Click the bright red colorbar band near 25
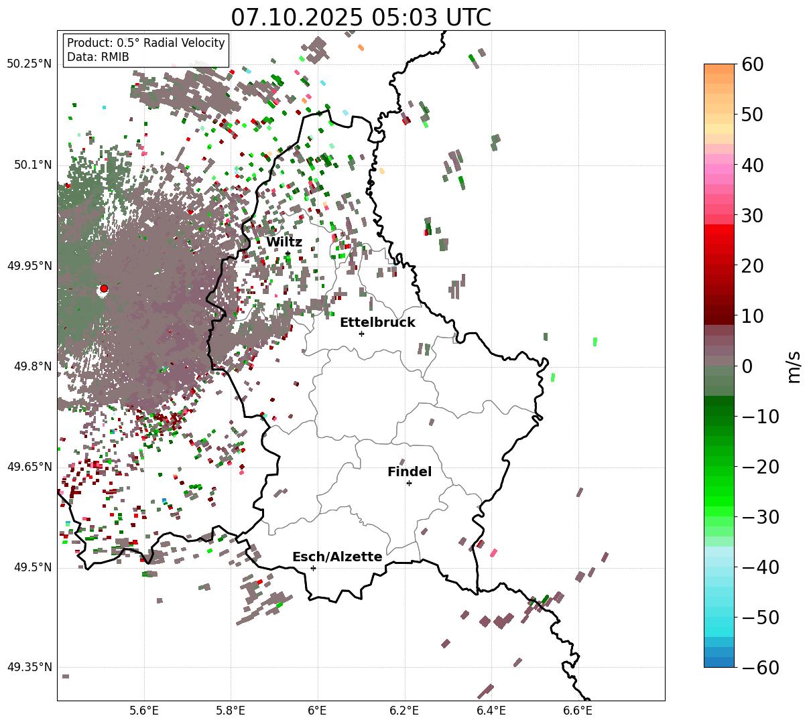The width and height of the screenshot is (809, 724). click(719, 240)
